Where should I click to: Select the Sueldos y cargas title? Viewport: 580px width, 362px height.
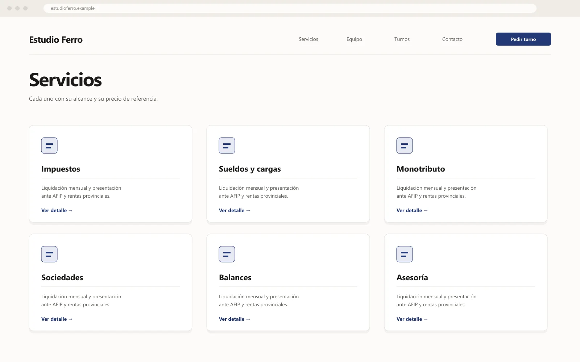pos(250,169)
